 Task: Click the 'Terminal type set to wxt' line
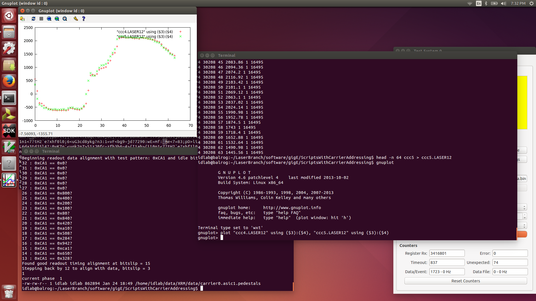pos(230,228)
